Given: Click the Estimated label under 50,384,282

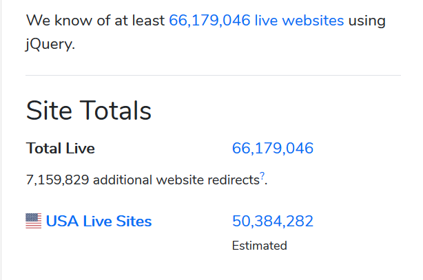Looking at the screenshot, I should (259, 246).
